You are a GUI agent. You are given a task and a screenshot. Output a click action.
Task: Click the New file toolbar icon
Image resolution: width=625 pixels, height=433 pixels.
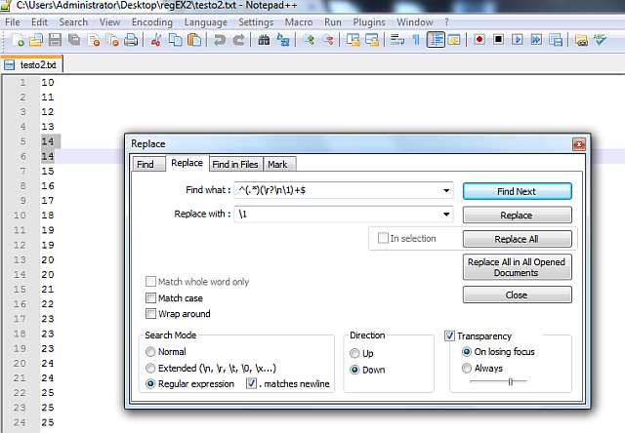pos(18,40)
